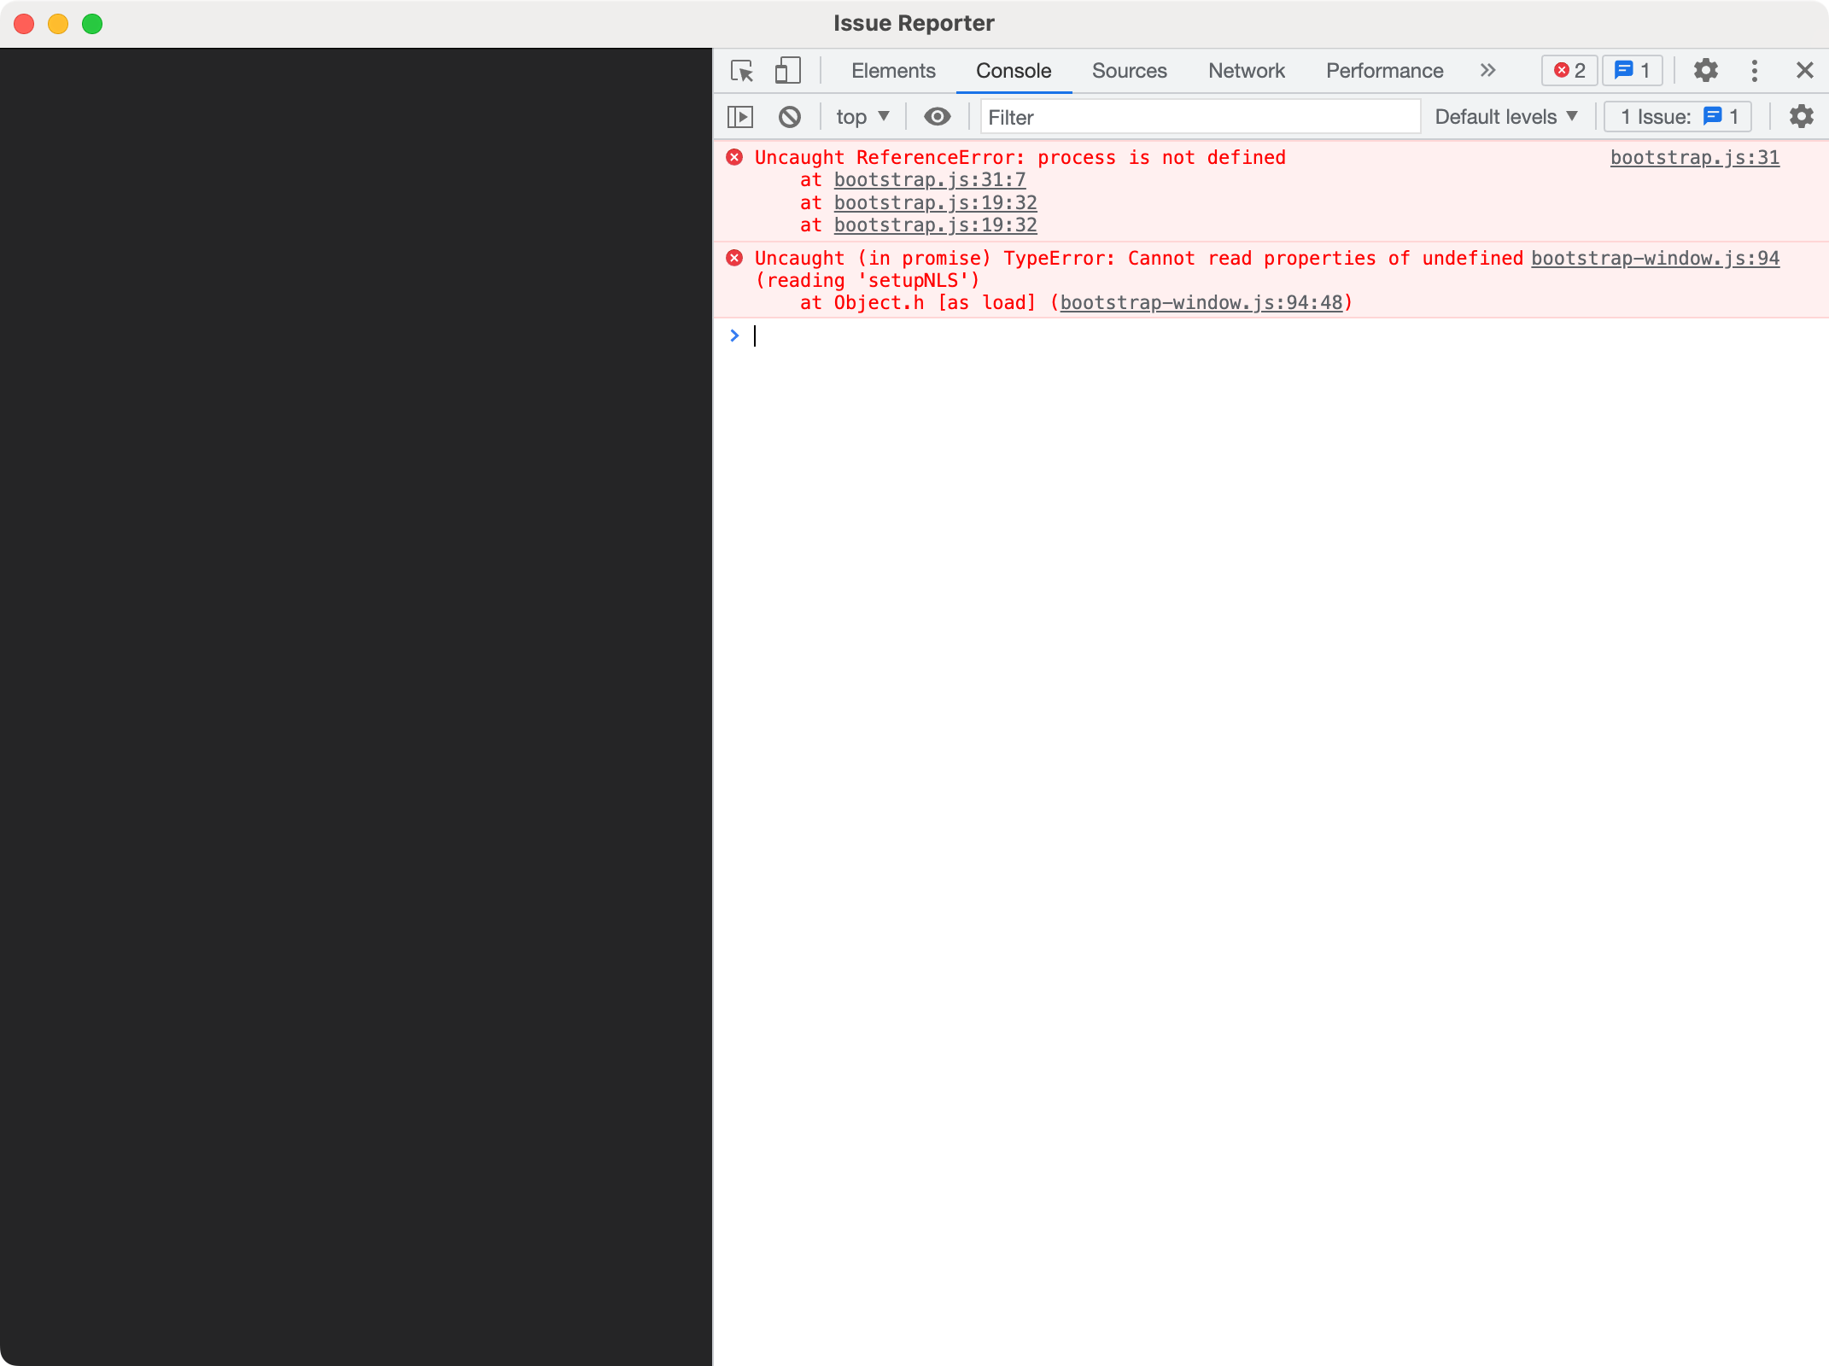The width and height of the screenshot is (1829, 1366).
Task: Open console settings gear icon
Action: click(1801, 117)
